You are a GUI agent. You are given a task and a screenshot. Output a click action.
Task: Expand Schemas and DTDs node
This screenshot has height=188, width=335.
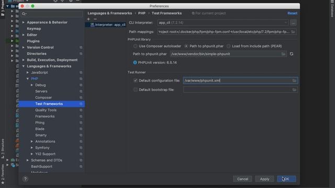pyautogui.click(x=28, y=160)
